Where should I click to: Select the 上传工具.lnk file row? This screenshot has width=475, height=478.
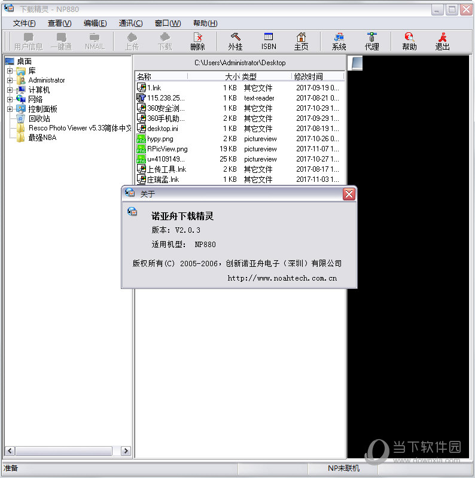click(x=240, y=169)
